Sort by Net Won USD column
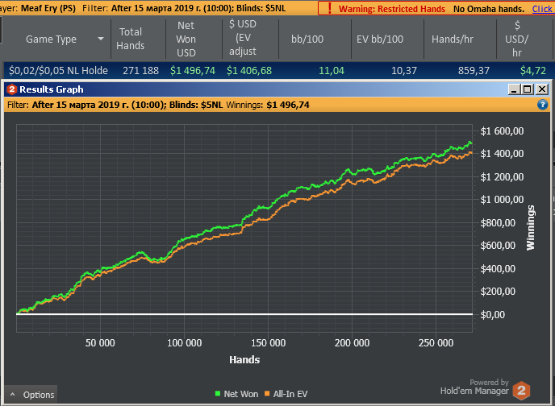 tap(186, 39)
